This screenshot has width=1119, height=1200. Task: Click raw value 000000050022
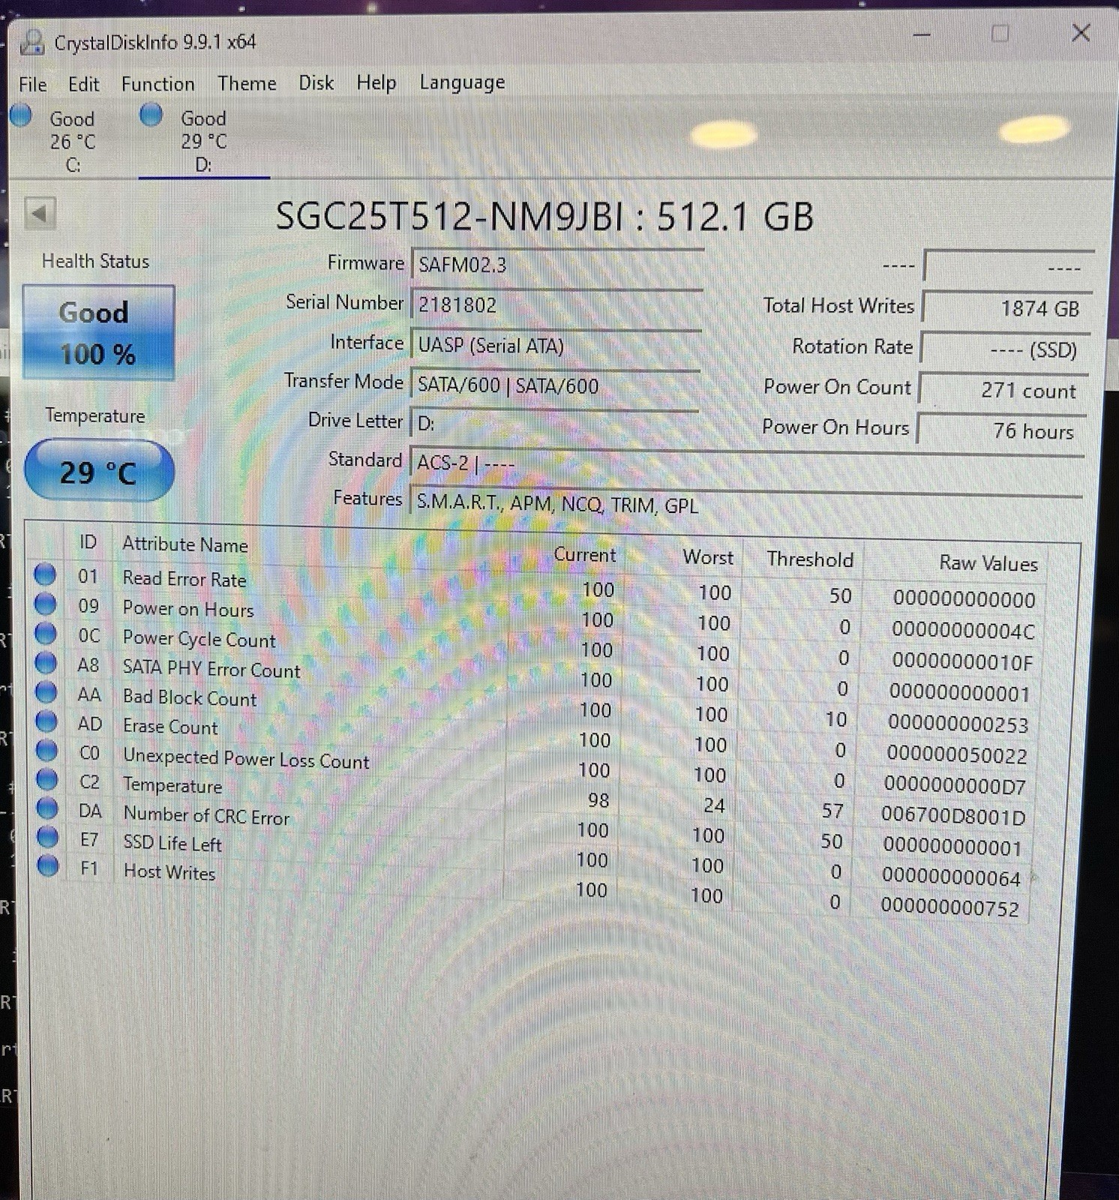[956, 754]
